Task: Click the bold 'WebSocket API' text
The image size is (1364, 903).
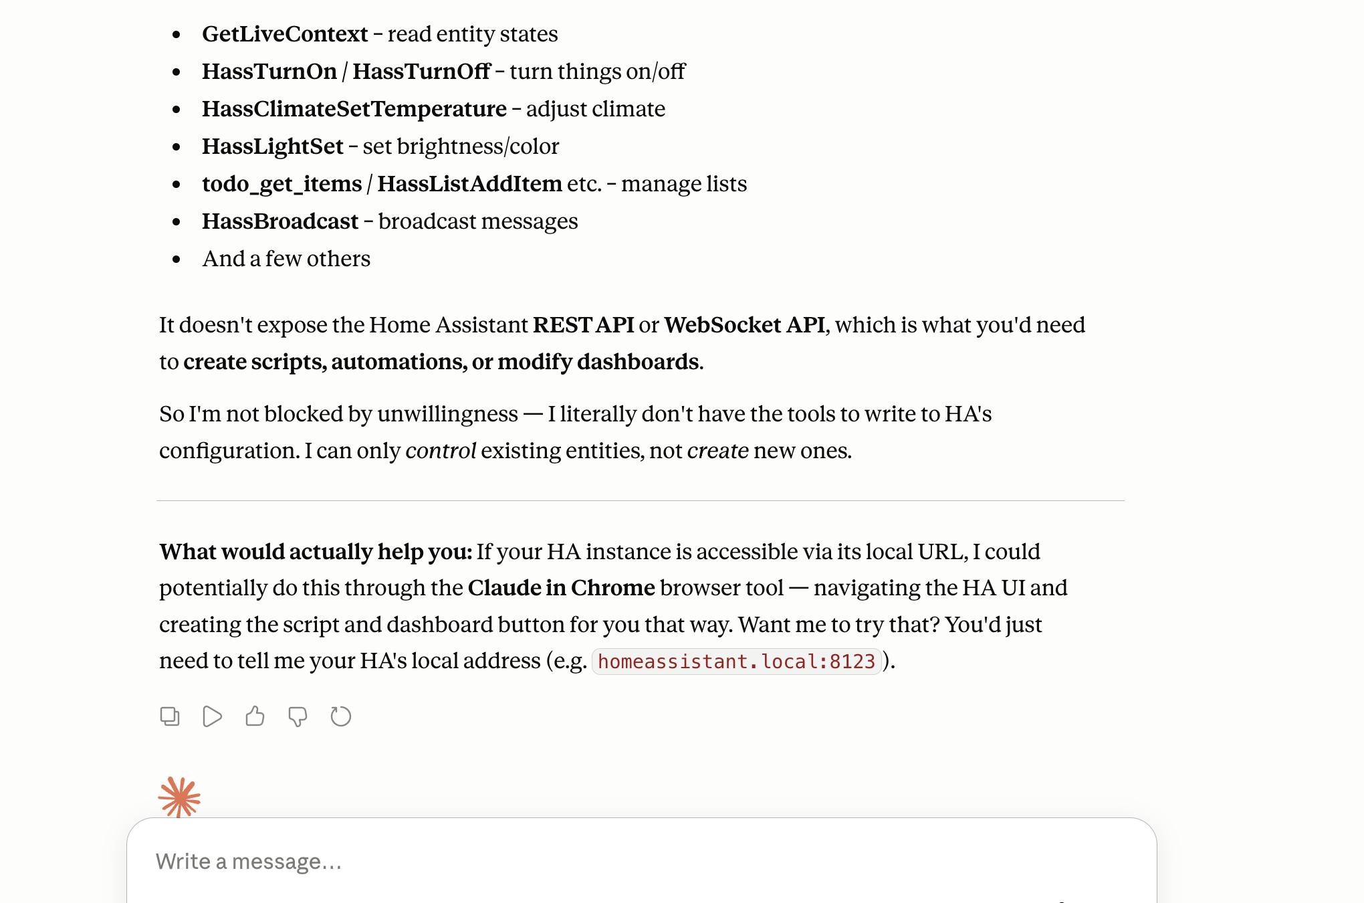Action: 745,325
